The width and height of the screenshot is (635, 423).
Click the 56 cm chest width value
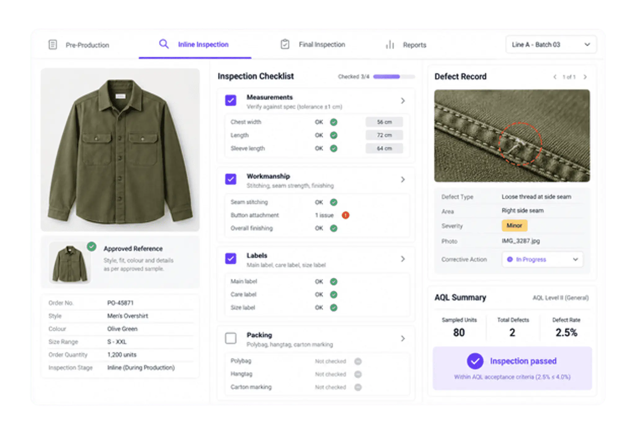pyautogui.click(x=384, y=122)
